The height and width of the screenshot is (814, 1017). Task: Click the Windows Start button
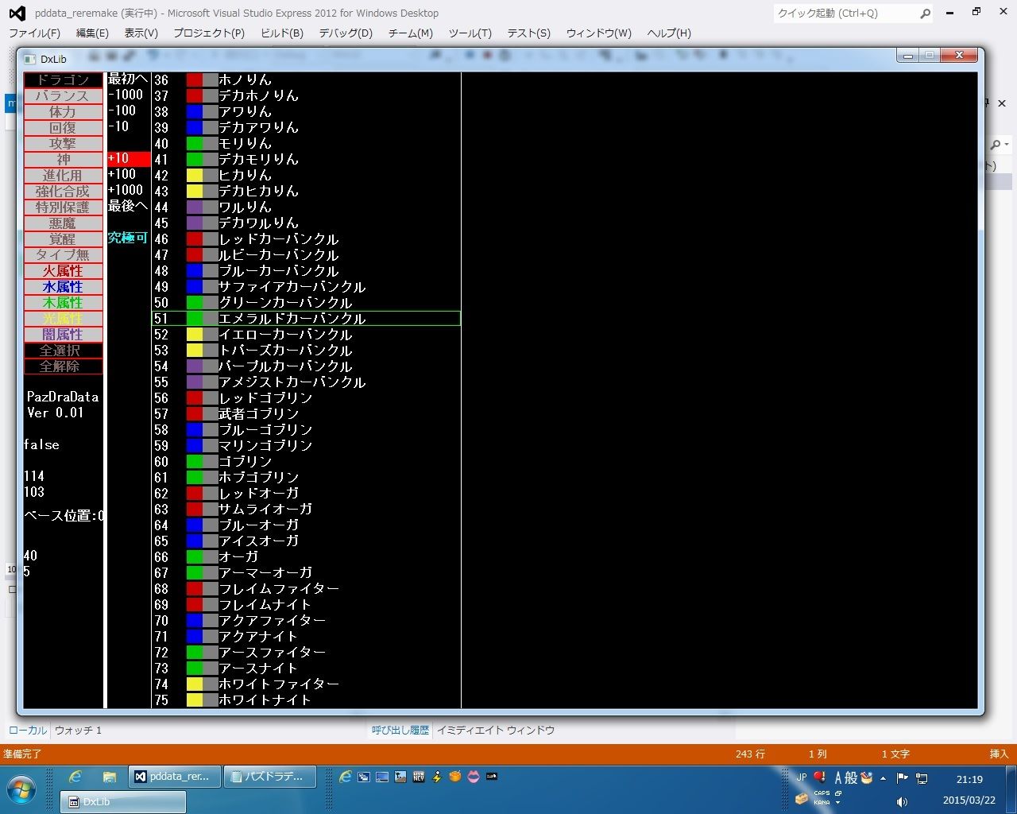point(21,790)
